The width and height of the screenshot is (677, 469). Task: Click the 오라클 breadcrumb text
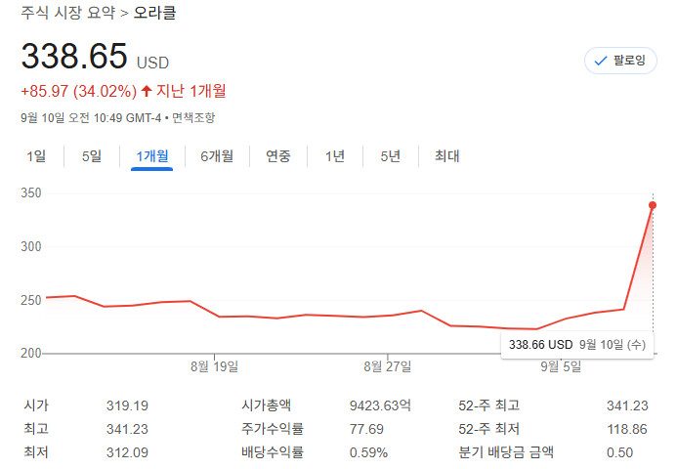155,13
